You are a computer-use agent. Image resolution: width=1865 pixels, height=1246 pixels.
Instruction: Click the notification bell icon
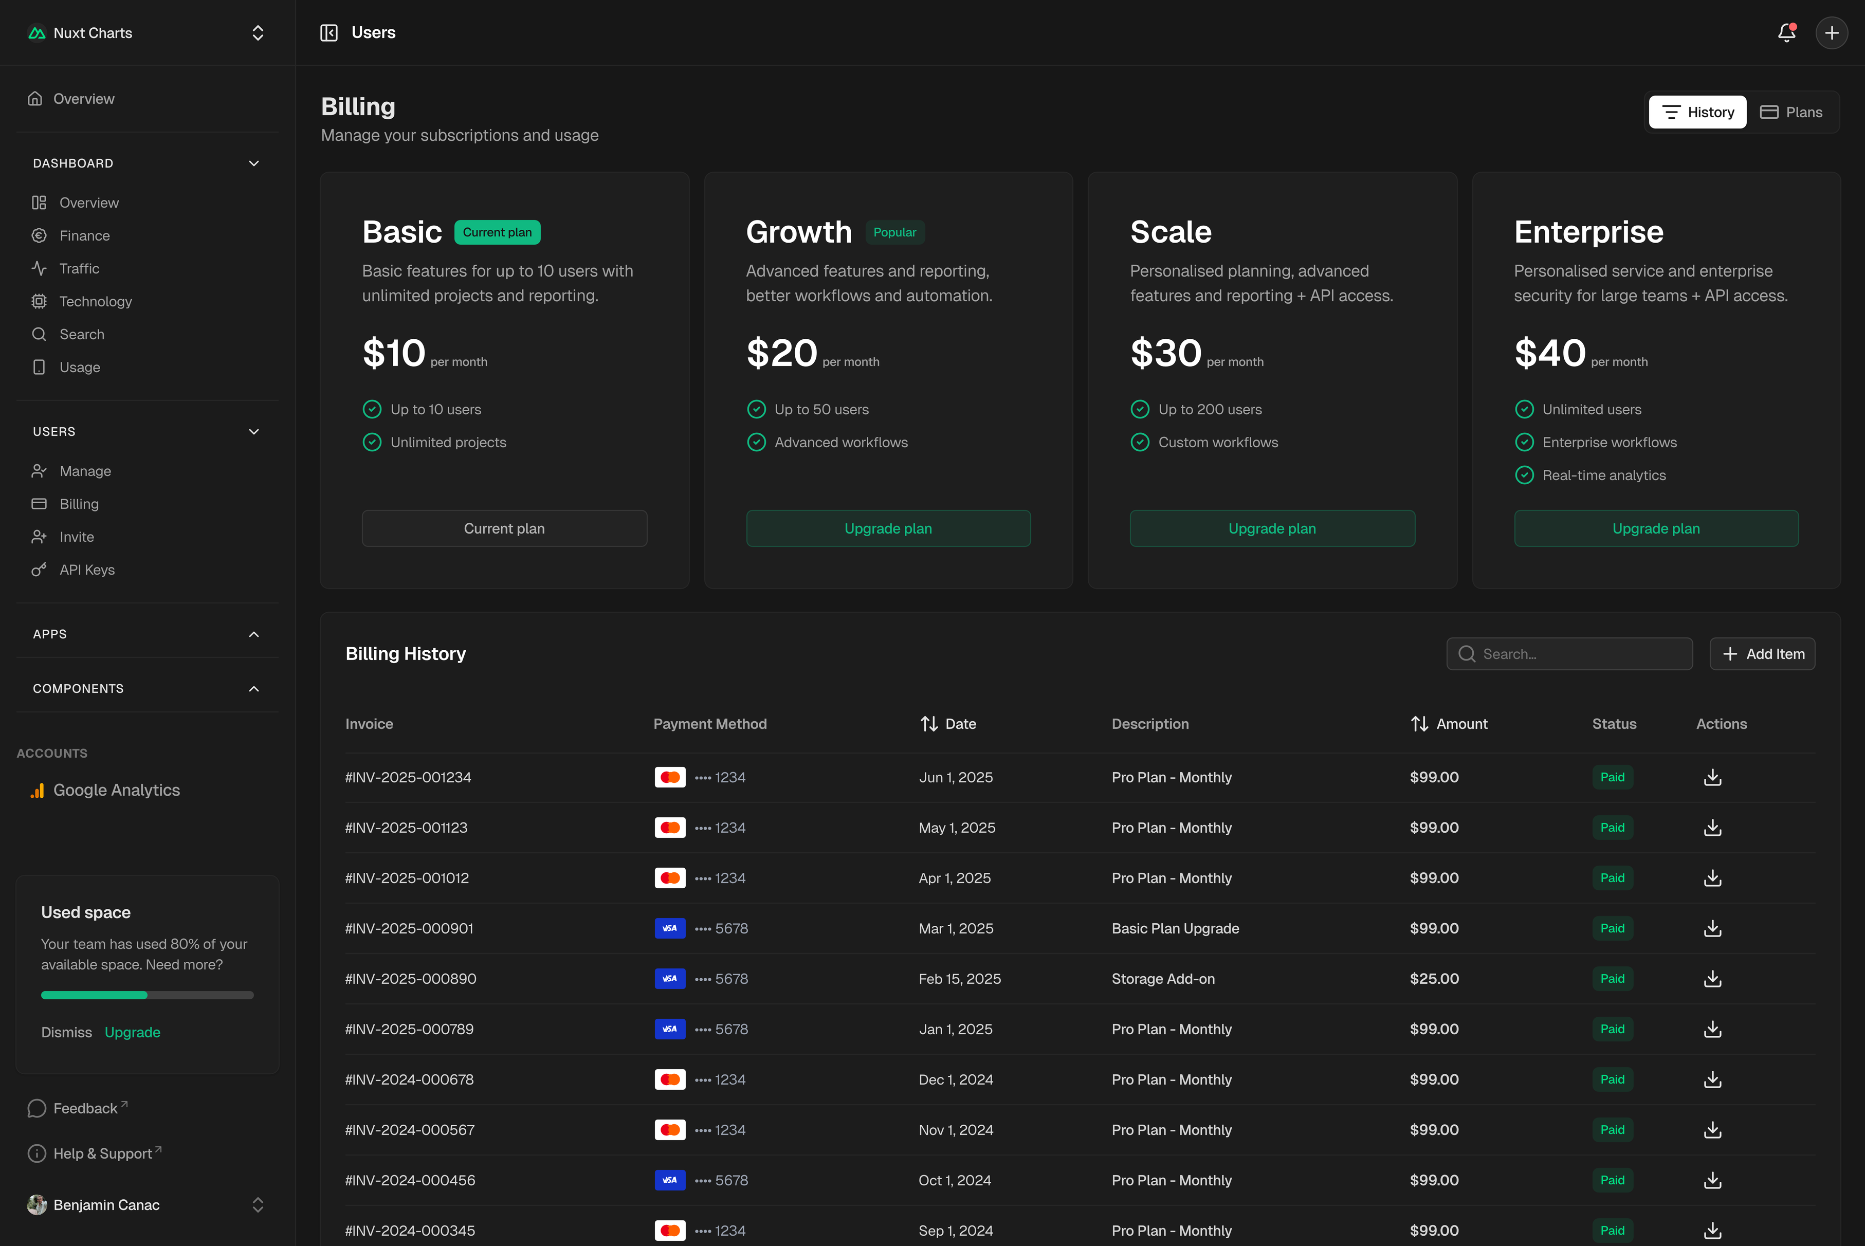tap(1786, 32)
